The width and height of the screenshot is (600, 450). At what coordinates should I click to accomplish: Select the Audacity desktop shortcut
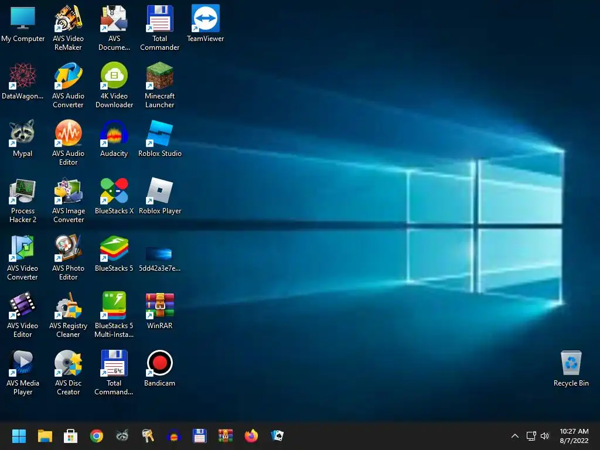tap(114, 138)
